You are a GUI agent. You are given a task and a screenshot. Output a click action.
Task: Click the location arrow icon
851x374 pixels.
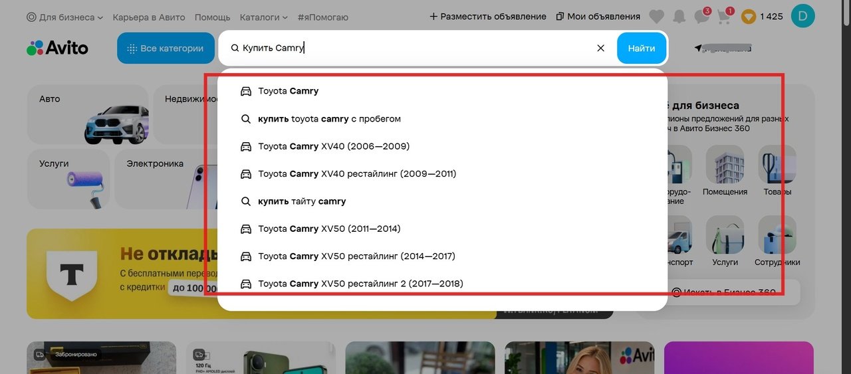coord(698,48)
